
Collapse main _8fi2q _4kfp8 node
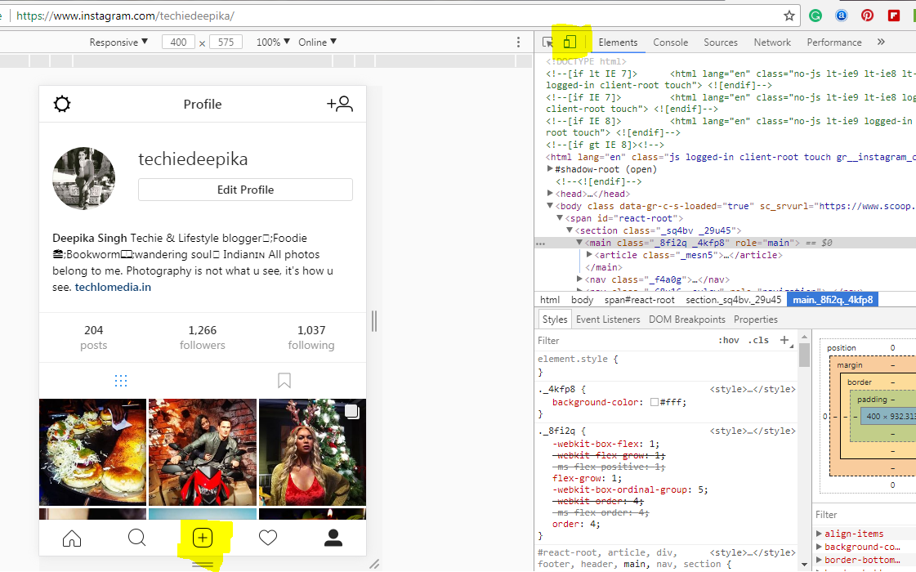[579, 243]
